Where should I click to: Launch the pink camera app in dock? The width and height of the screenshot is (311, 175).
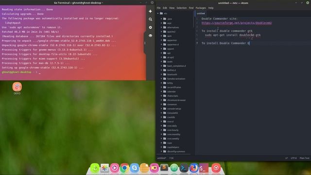tap(155, 168)
